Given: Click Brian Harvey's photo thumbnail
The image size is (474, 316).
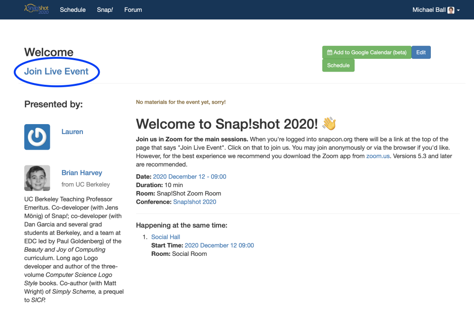Looking at the screenshot, I should (x=37, y=178).
